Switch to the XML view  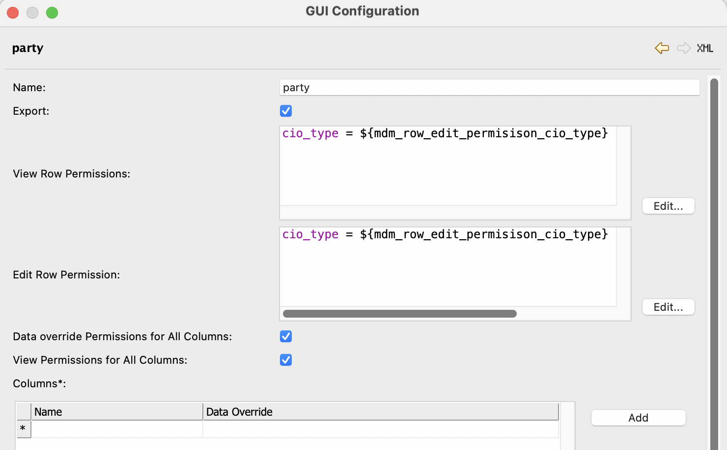click(x=705, y=48)
